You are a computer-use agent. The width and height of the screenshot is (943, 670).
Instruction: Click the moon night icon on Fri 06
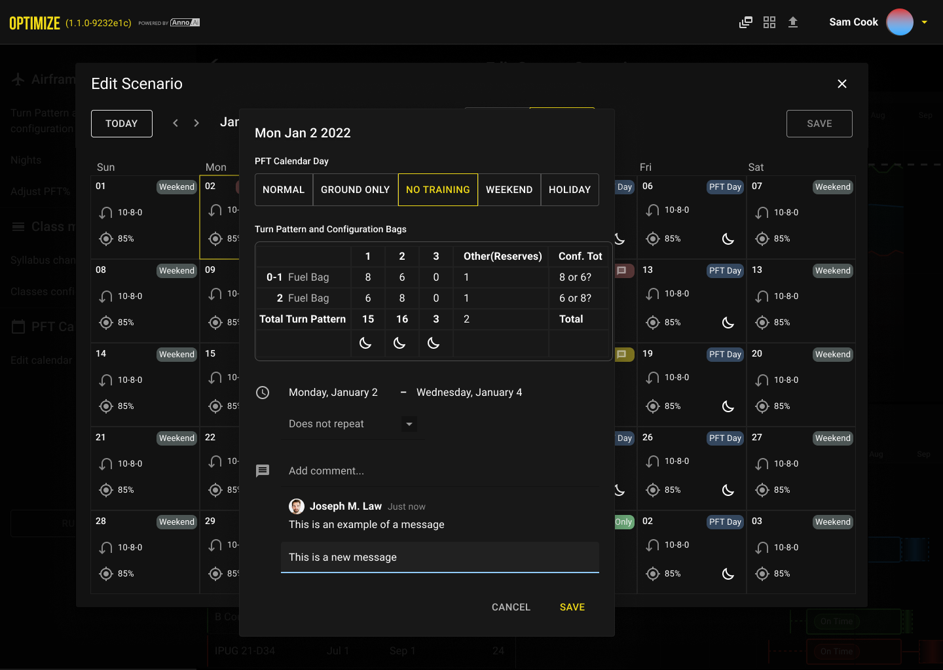(728, 239)
